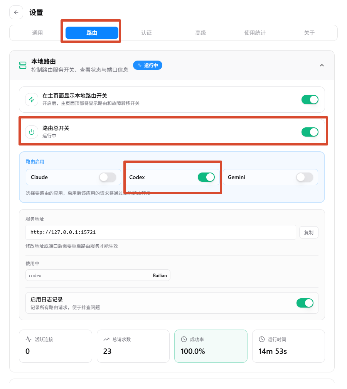Click the service address input field

[161, 232]
